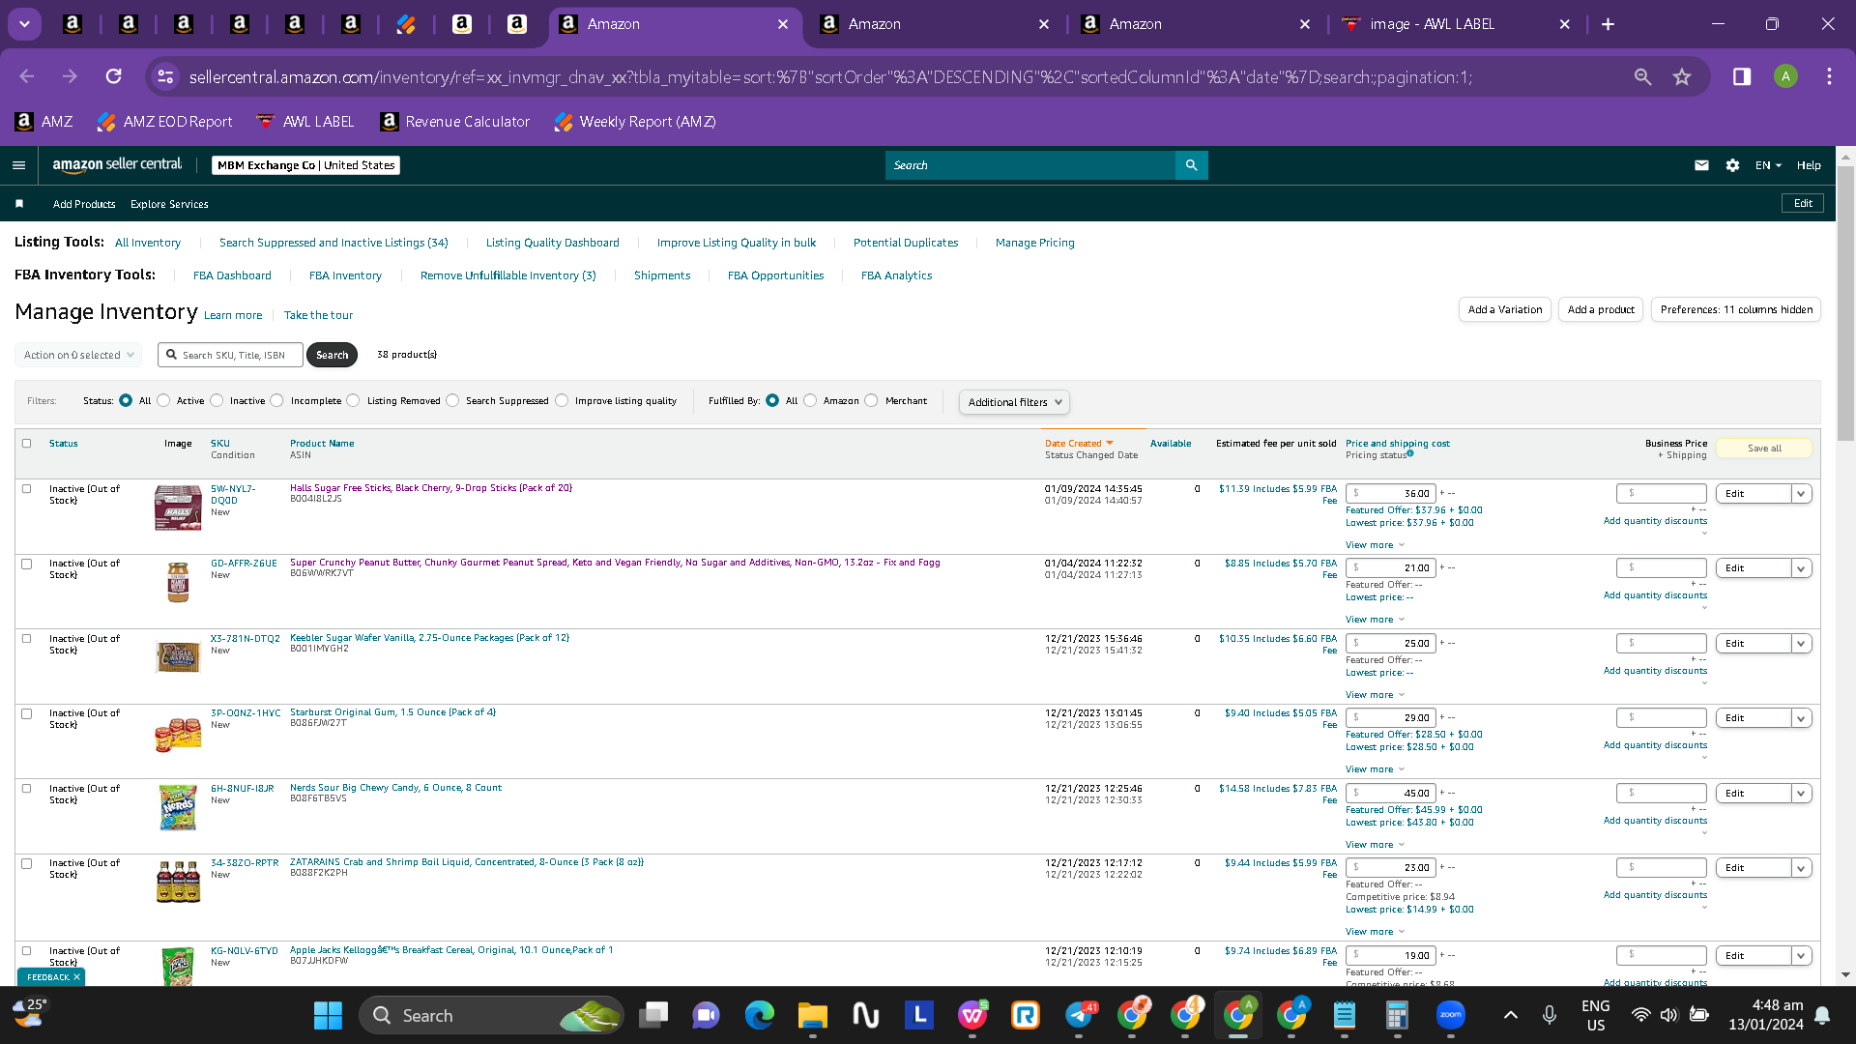Screen dimensions: 1856x1044
Task: Open File Explorer from the taskbar
Action: pos(812,1015)
